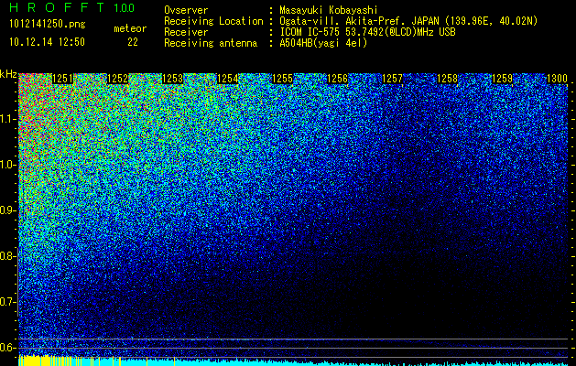Click the Receiver field label
Viewport: 576px width, 366px height.
[186, 32]
